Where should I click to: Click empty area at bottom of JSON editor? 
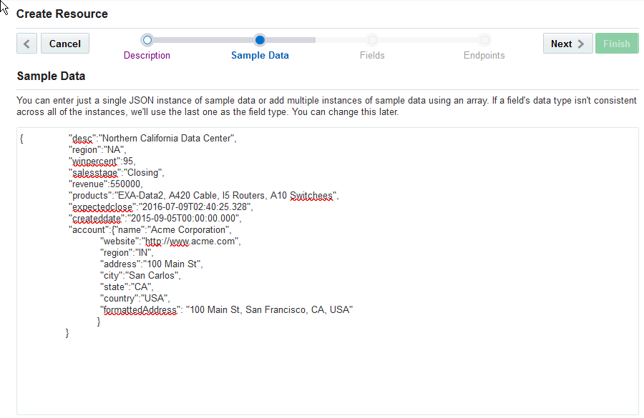click(x=327, y=379)
